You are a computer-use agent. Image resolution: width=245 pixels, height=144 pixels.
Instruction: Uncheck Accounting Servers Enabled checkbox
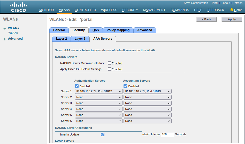click(125, 86)
